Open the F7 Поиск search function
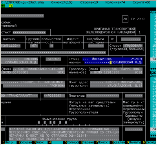Image resolution: width=157 pixels, height=145 pixels. [x=102, y=142]
